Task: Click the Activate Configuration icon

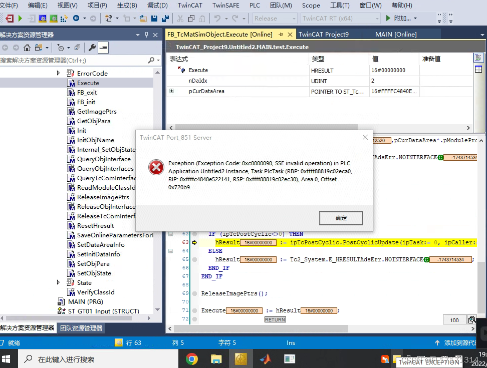Action: click(x=43, y=19)
